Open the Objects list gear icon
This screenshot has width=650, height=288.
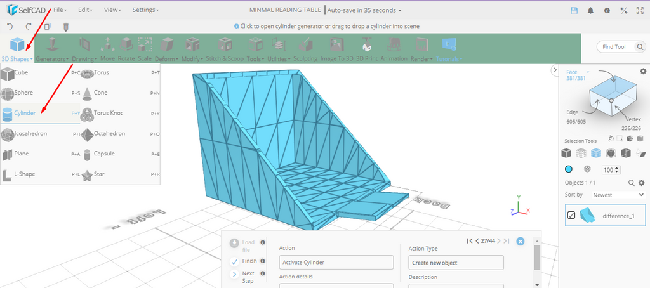(x=641, y=183)
